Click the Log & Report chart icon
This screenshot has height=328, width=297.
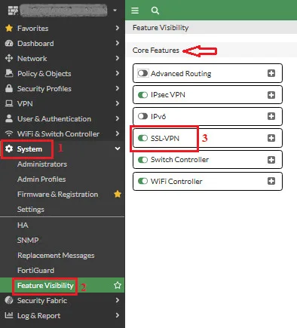click(x=9, y=315)
